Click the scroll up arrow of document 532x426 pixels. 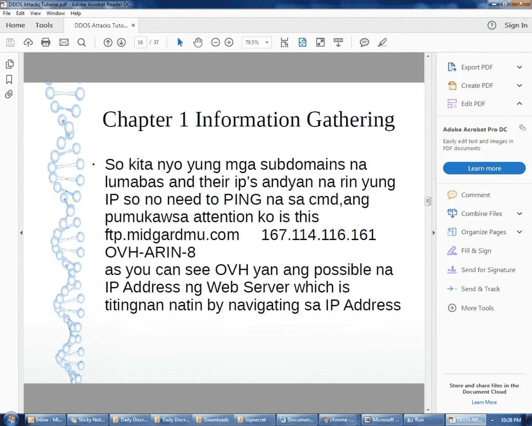(428, 56)
